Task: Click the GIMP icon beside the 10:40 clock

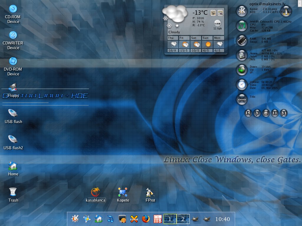Action: point(207,219)
